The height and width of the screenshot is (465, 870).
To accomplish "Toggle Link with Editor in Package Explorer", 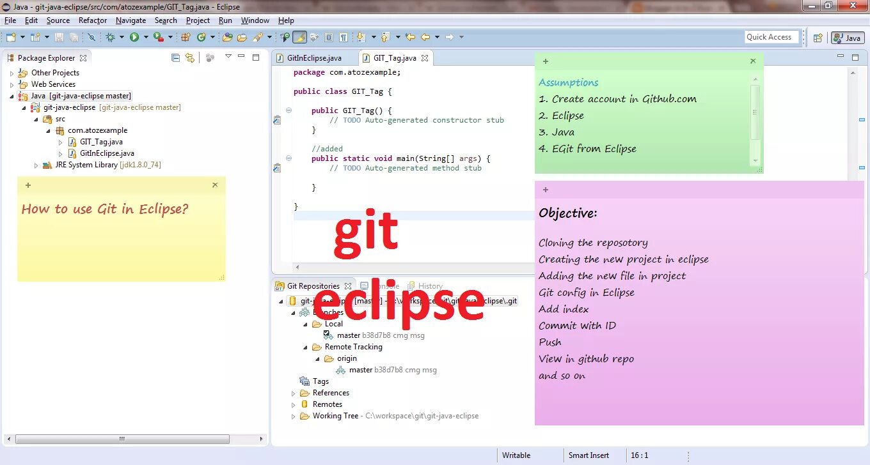I will click(189, 57).
